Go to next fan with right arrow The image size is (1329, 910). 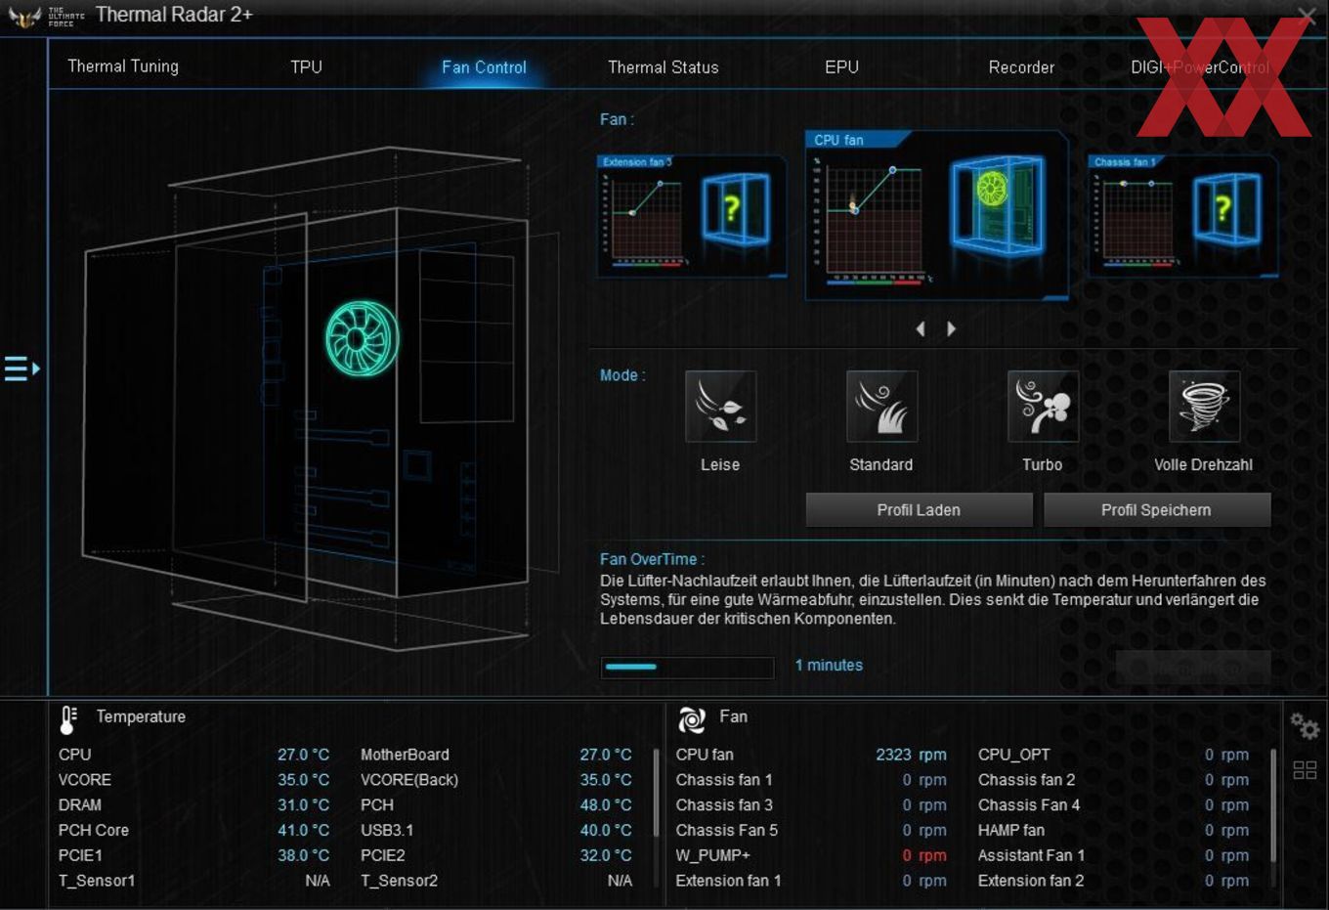tap(951, 329)
